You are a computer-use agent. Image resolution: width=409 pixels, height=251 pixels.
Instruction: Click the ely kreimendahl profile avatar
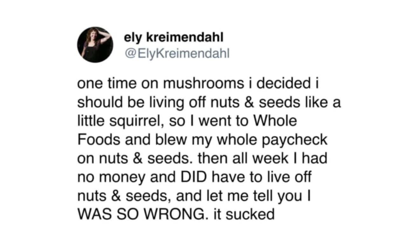point(95,45)
